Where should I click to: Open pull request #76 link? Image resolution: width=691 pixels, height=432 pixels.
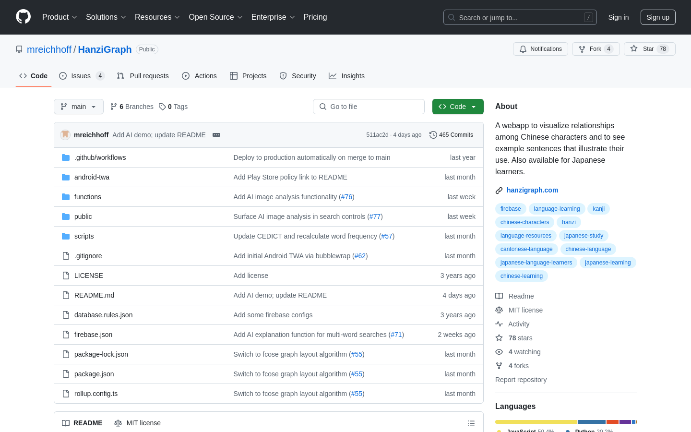(x=347, y=197)
